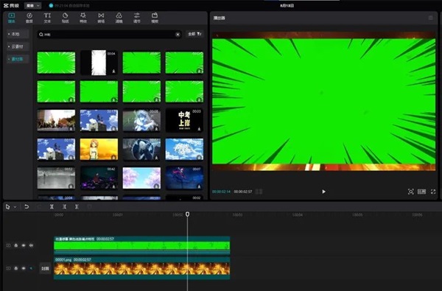The width and height of the screenshot is (442, 291).
Task: Play the preview in the player
Action: point(323,192)
